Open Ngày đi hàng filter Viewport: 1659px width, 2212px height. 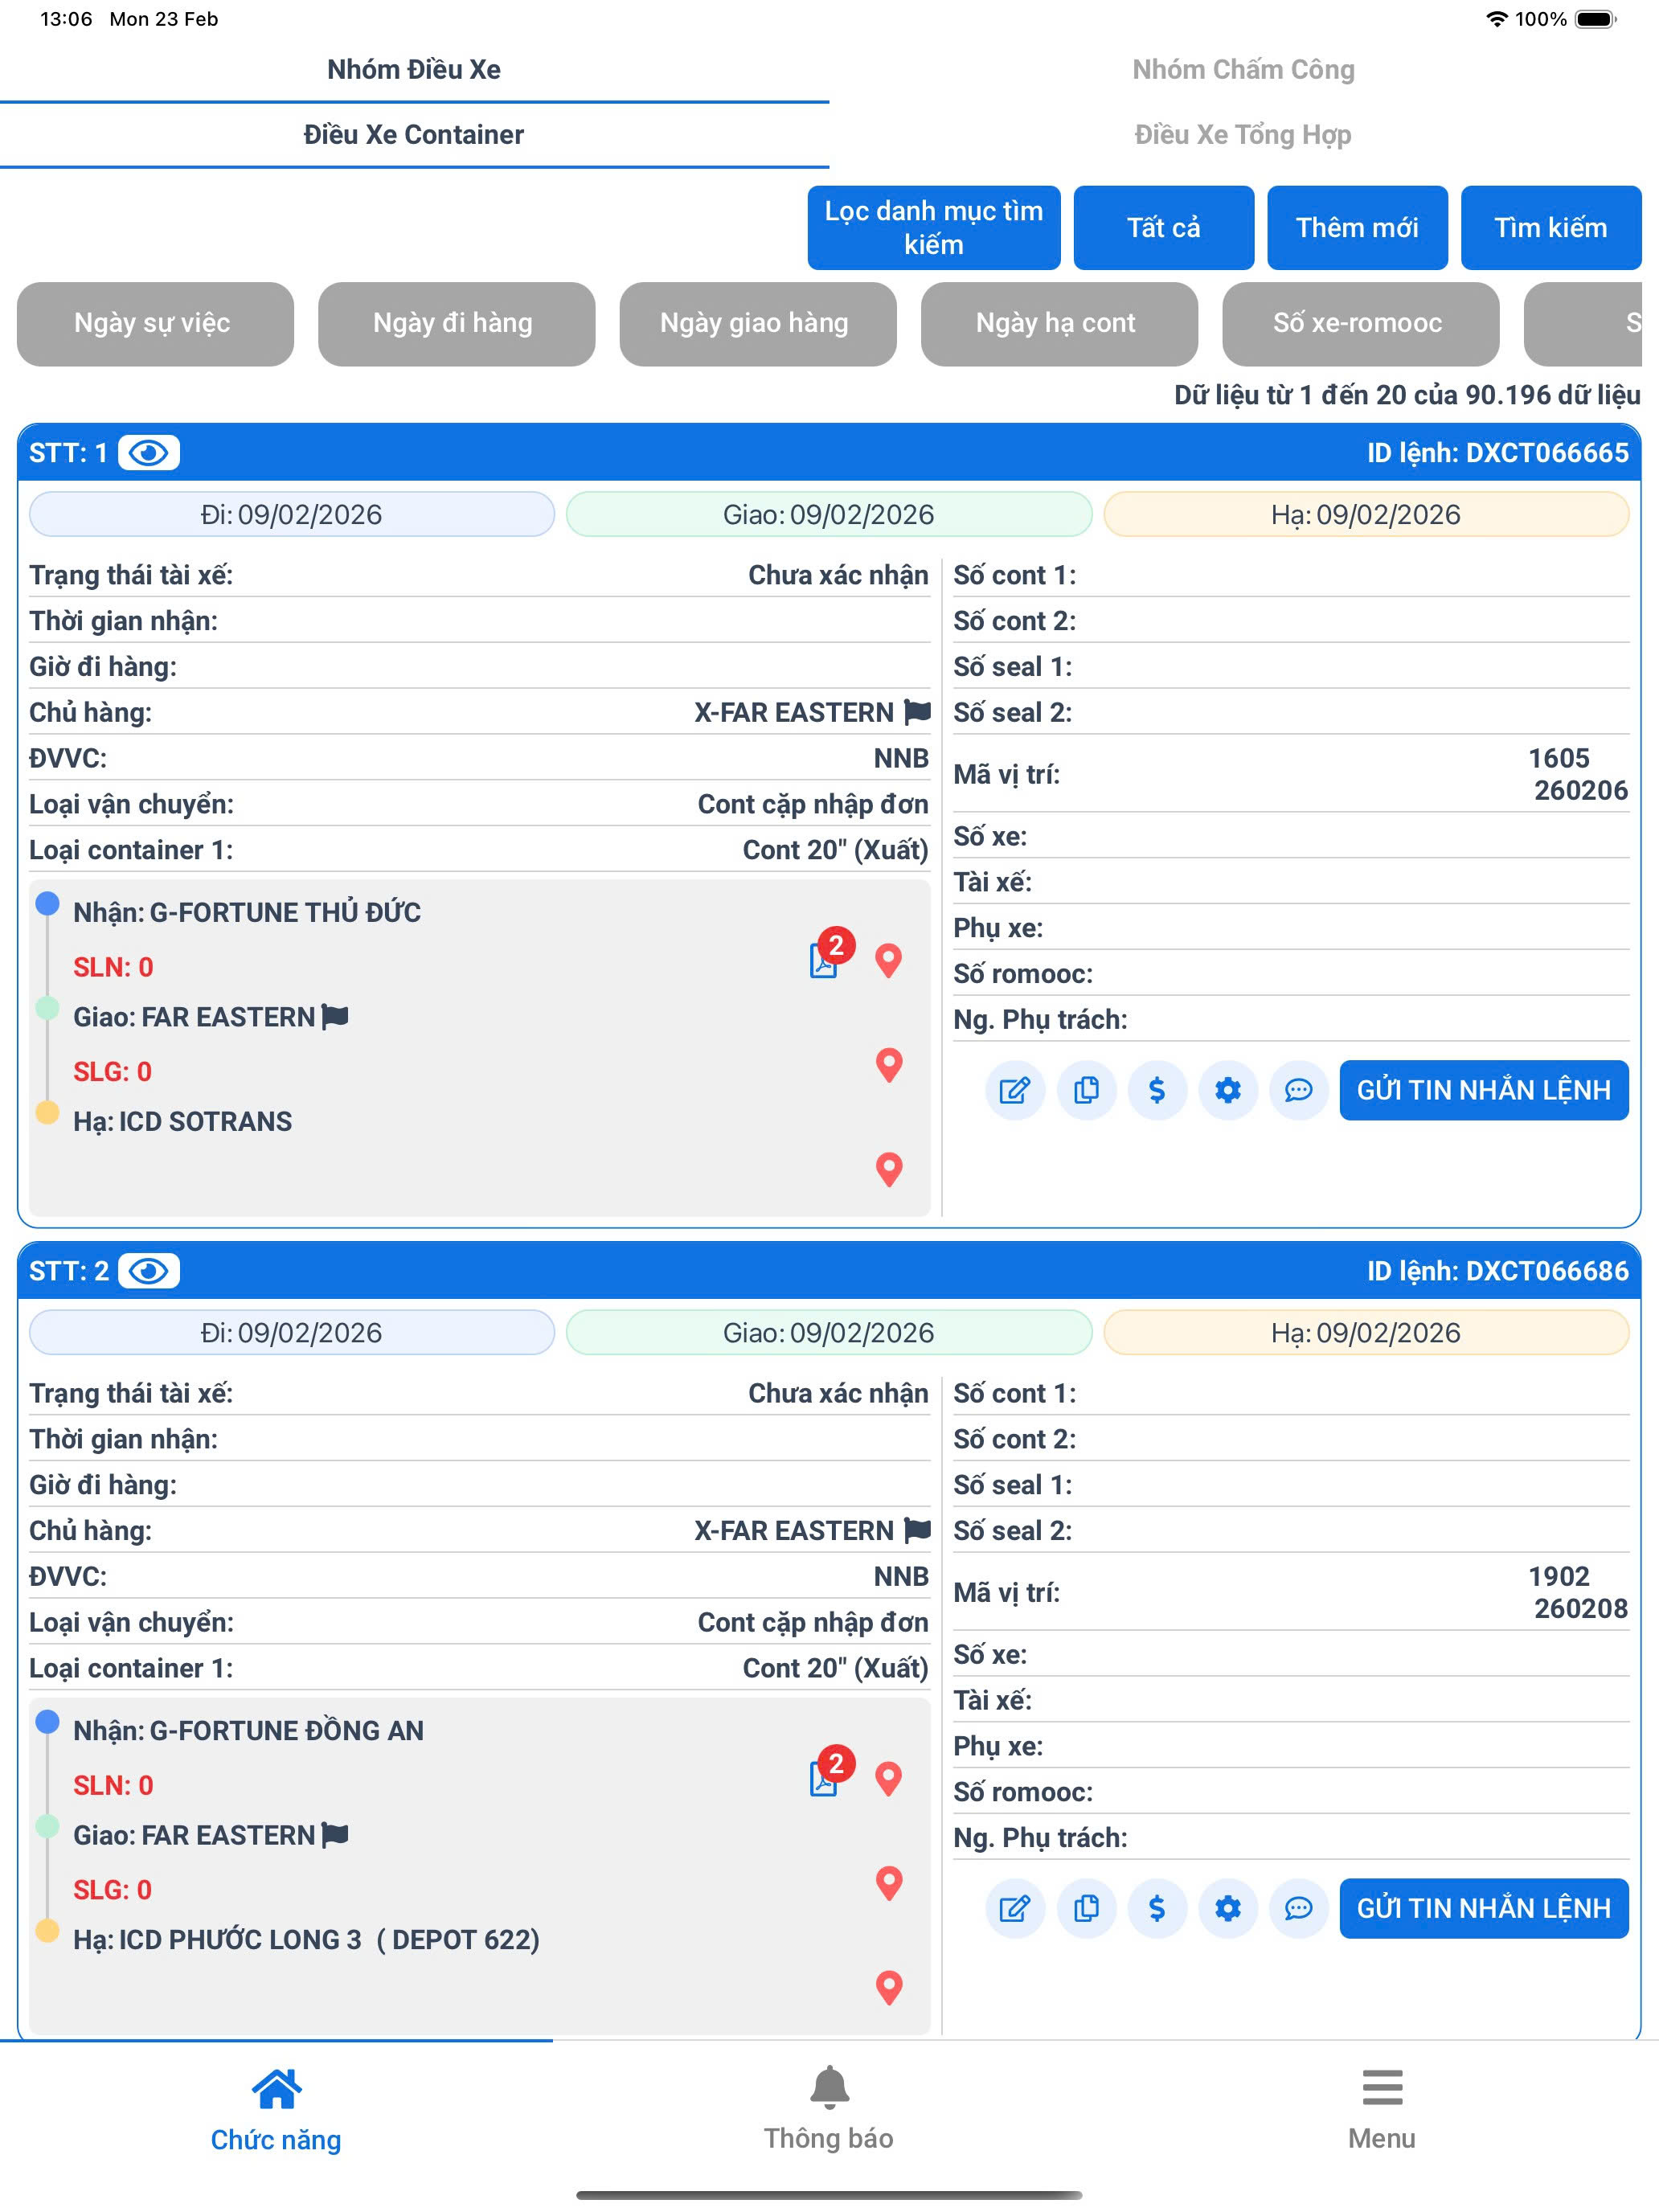pyautogui.click(x=457, y=324)
